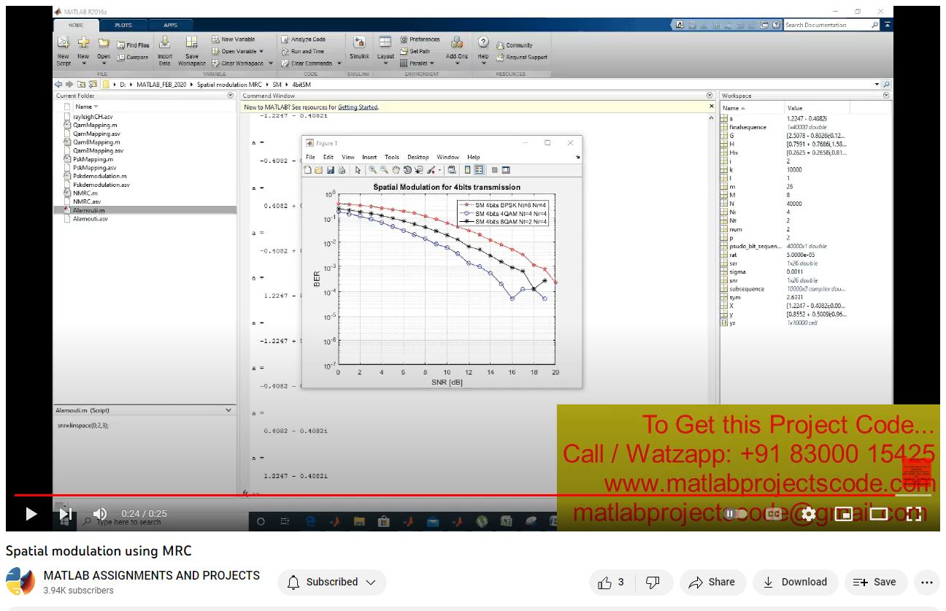This screenshot has width=946, height=611.
Task: Open YouTube player settings gear
Action: 808,514
